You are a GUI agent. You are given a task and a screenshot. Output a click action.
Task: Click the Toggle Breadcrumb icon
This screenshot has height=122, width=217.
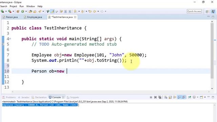tap(48, 11)
